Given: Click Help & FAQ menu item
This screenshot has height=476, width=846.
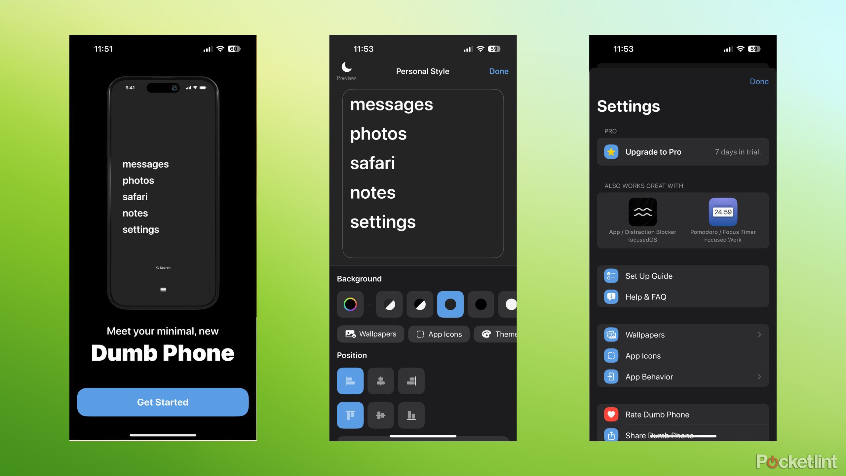Looking at the screenshot, I should point(683,297).
